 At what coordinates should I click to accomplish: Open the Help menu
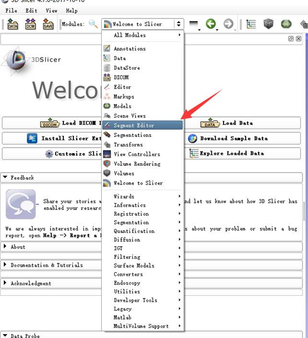72,11
